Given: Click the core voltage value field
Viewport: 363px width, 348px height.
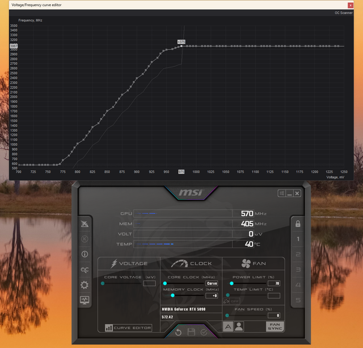Looking at the screenshot, I should coord(149,284).
